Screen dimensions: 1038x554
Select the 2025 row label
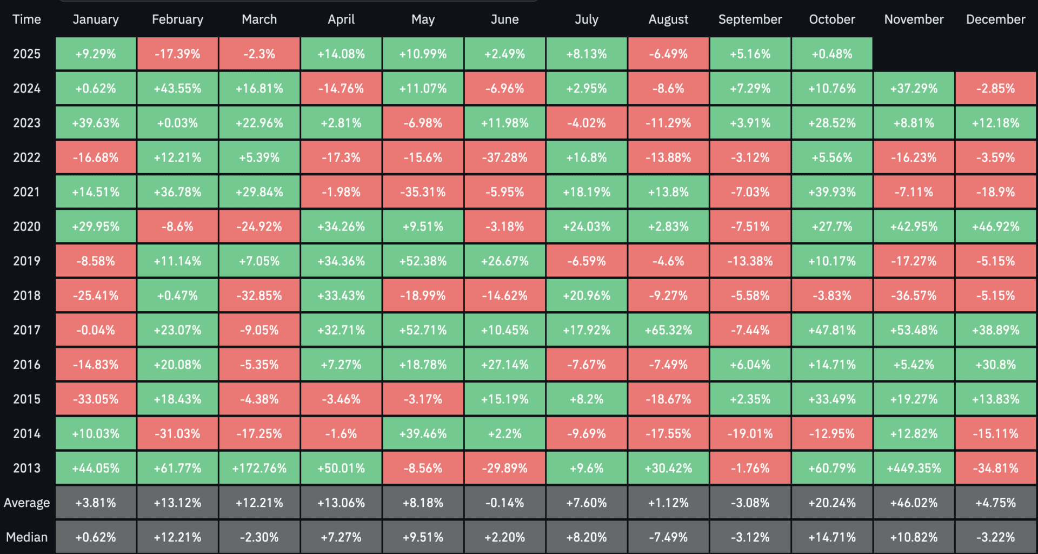click(26, 54)
